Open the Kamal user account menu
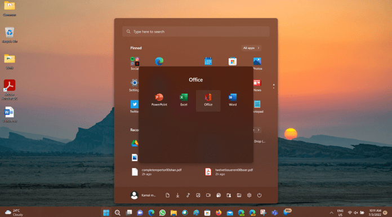 (144, 195)
